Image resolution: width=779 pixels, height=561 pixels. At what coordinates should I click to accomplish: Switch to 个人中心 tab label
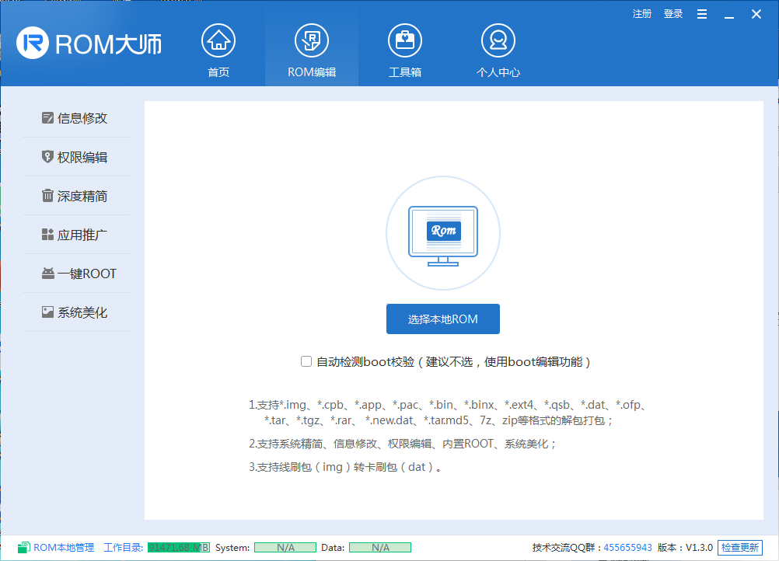pyautogui.click(x=498, y=72)
